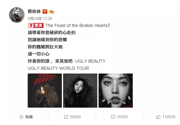Click the post timestamp 9月20日 12:28
180x125 pixels.
tap(40, 19)
